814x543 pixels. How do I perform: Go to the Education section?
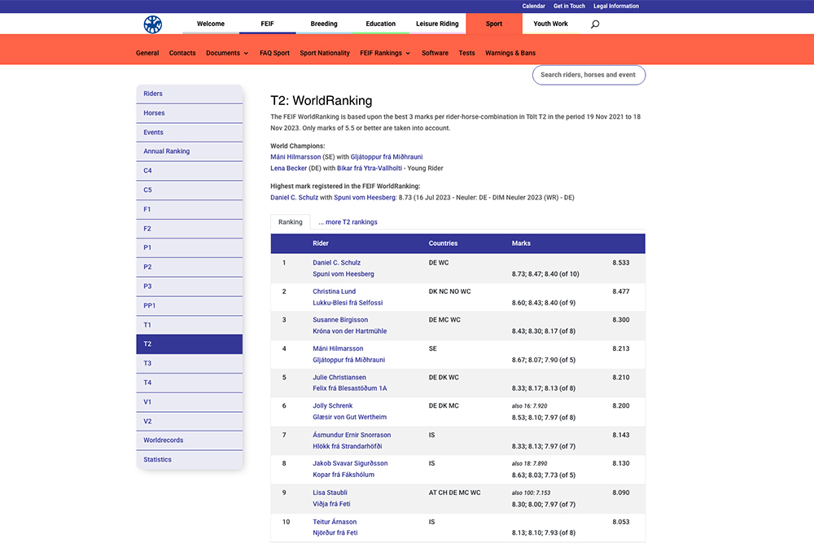[x=380, y=24]
